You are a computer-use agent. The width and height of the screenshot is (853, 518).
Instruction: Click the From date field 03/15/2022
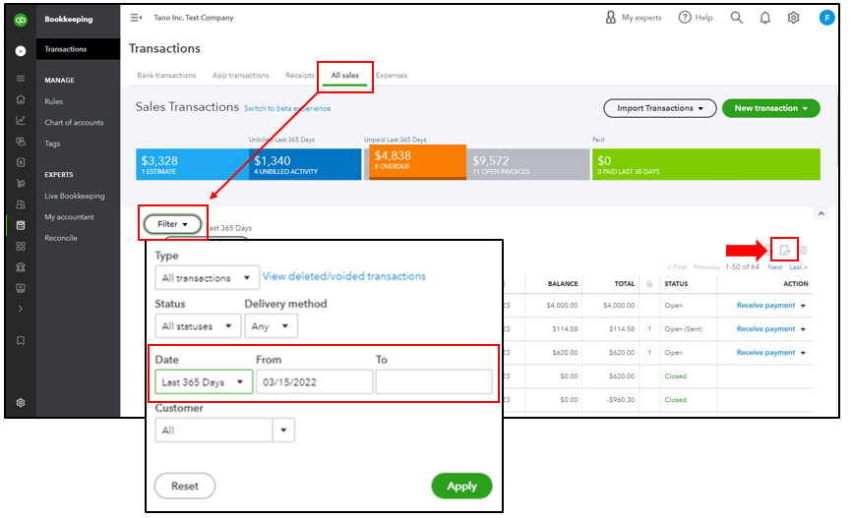(x=315, y=382)
